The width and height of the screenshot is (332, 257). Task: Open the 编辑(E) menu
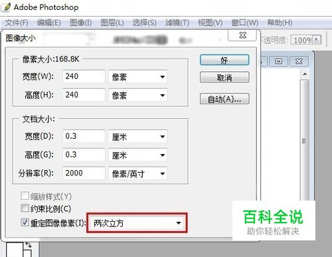click(x=48, y=23)
